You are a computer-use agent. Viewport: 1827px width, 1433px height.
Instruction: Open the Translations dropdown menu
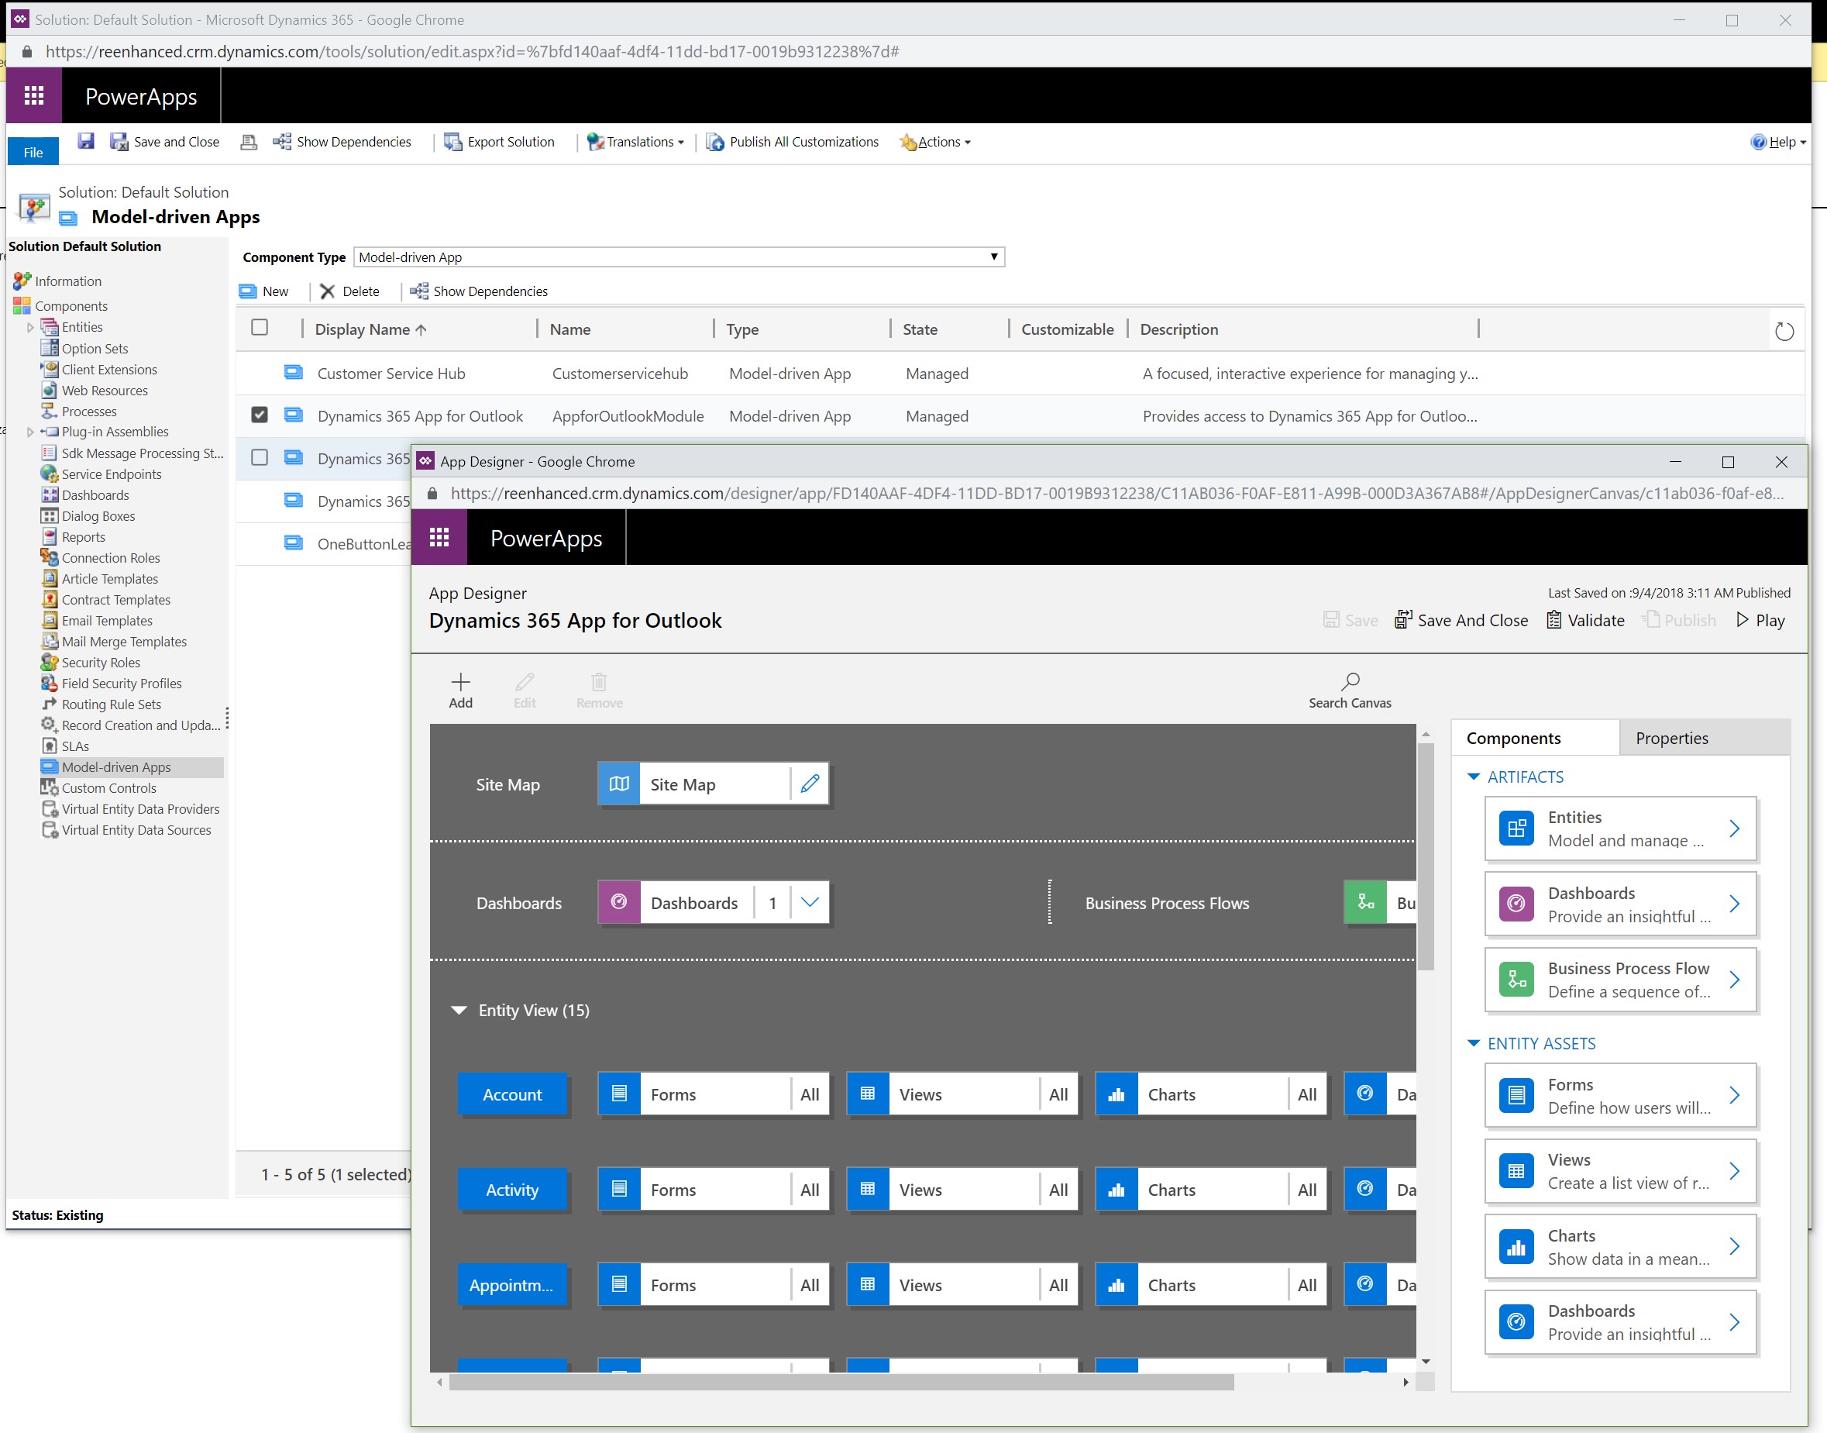[x=636, y=142]
